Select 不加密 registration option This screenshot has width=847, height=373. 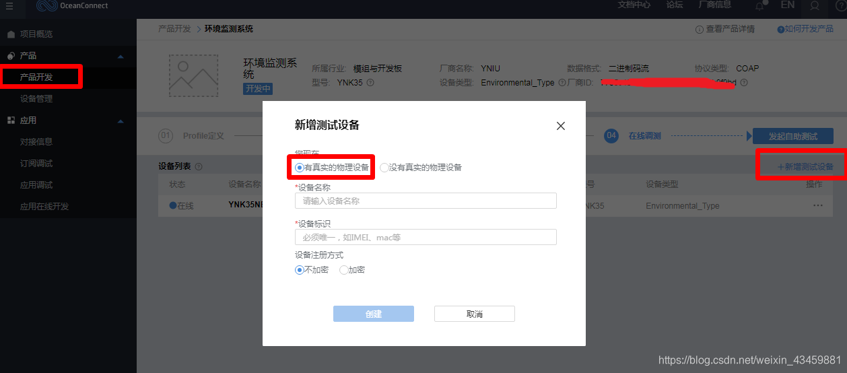point(312,270)
